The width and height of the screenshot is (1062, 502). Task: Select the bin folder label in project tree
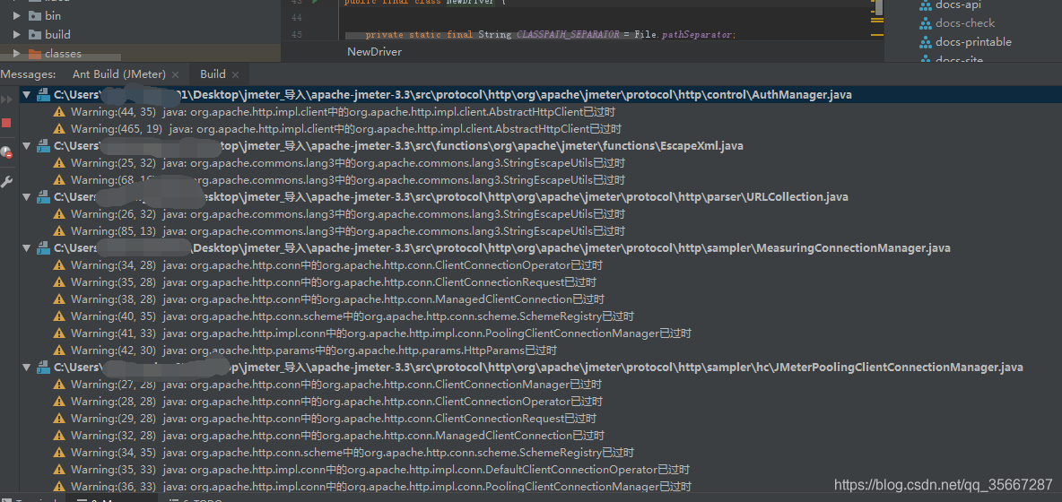pos(53,15)
